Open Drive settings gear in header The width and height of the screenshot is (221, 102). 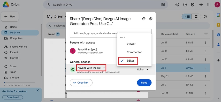tap(193, 5)
